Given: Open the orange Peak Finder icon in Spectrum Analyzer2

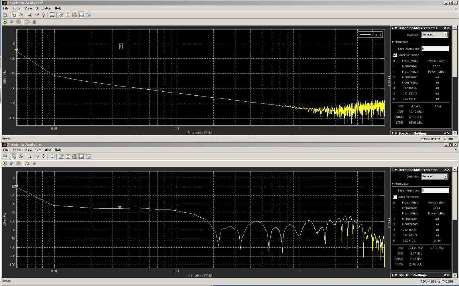Looking at the screenshot, I should [75, 15].
